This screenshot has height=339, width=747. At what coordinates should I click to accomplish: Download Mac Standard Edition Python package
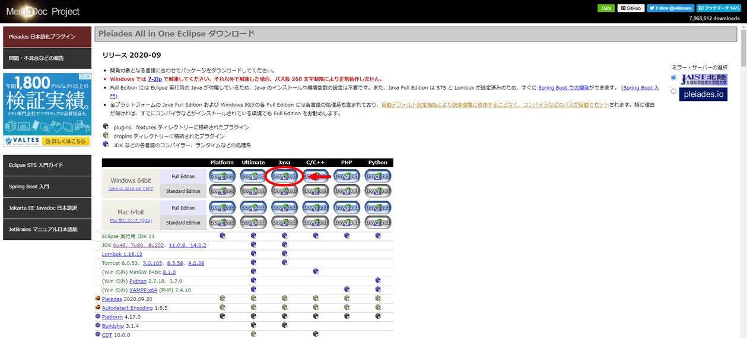point(377,222)
